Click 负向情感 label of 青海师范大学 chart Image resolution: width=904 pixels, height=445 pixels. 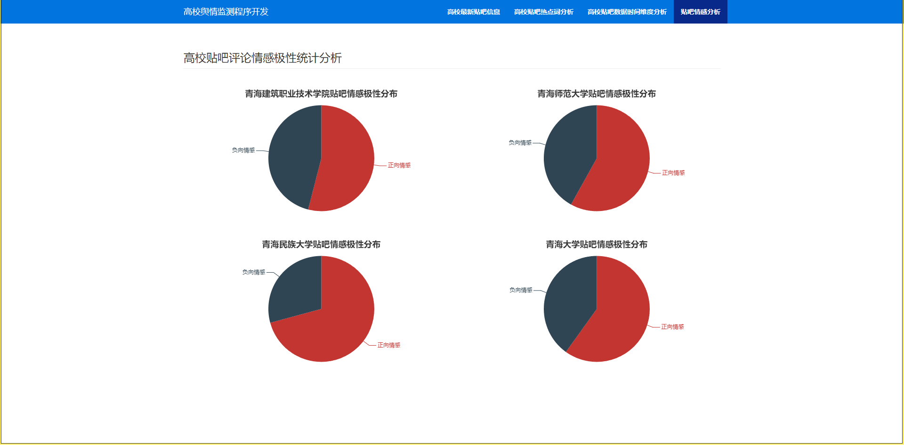pos(520,143)
